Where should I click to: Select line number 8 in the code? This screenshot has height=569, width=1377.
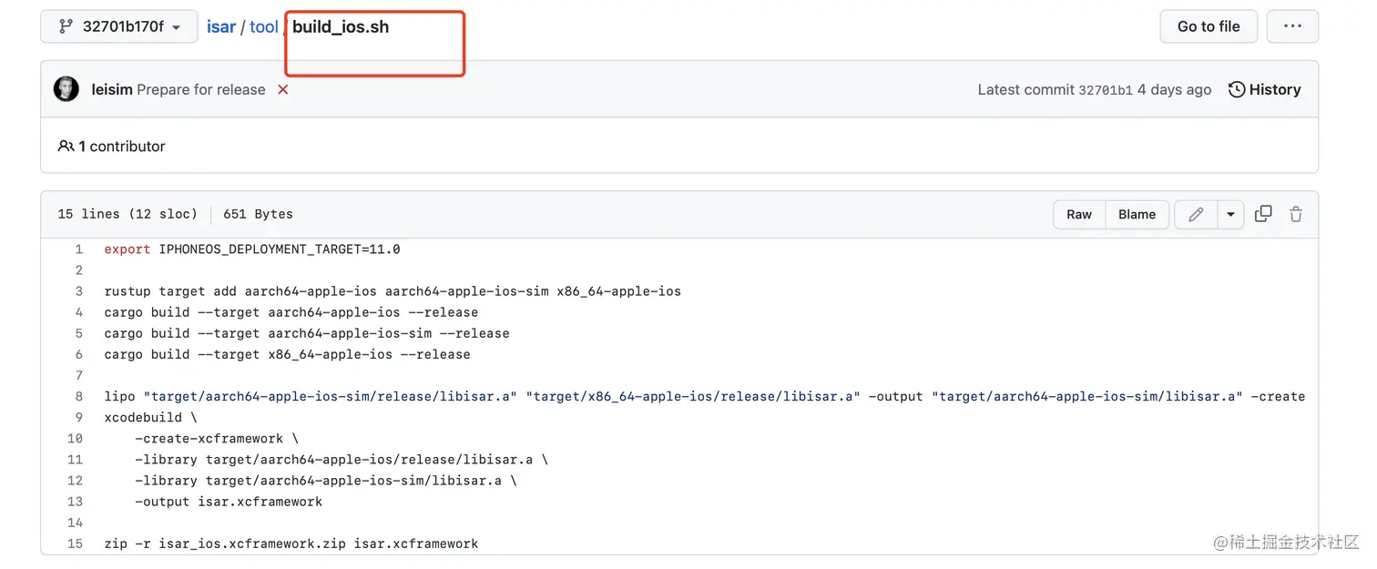click(77, 396)
